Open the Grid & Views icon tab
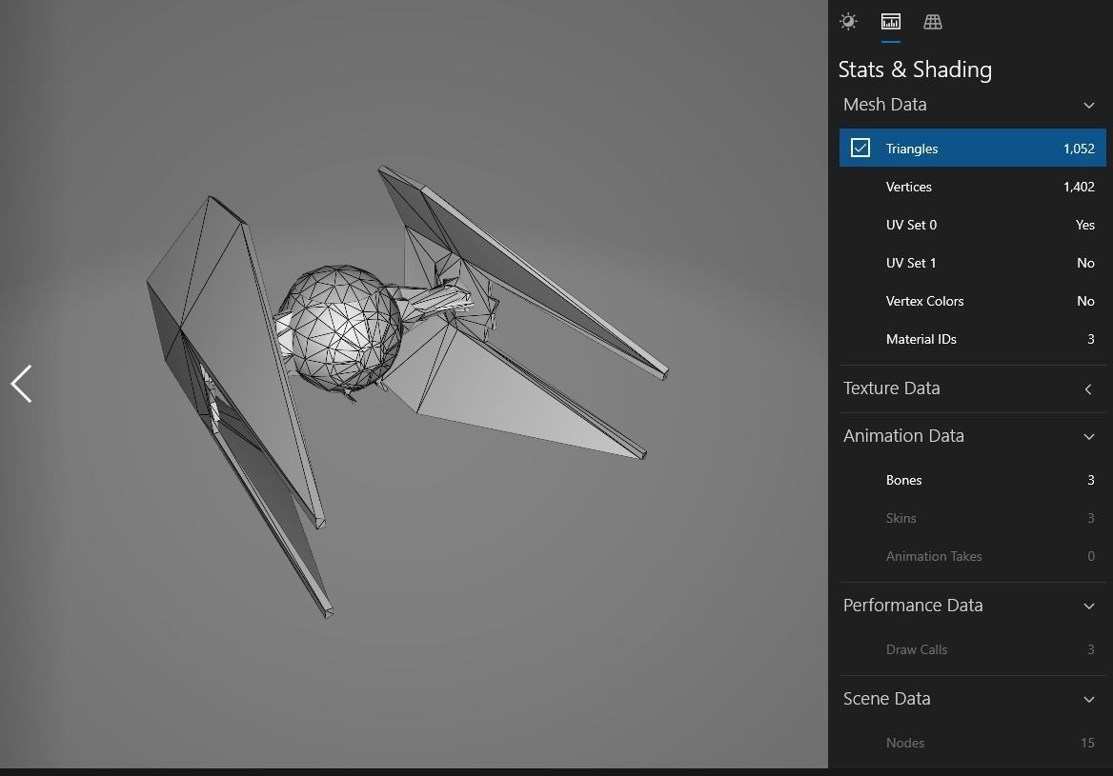The width and height of the screenshot is (1113, 776). pos(933,21)
